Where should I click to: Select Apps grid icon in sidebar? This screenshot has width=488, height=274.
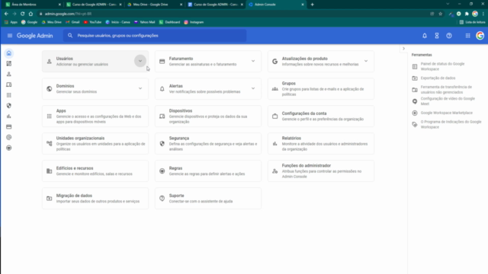coord(8,95)
